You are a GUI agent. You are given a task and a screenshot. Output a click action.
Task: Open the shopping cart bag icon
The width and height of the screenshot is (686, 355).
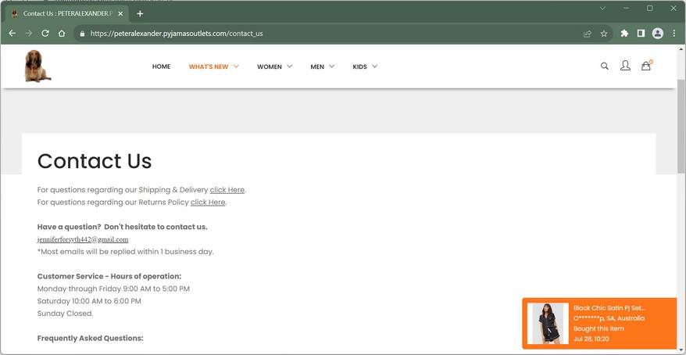tap(645, 66)
